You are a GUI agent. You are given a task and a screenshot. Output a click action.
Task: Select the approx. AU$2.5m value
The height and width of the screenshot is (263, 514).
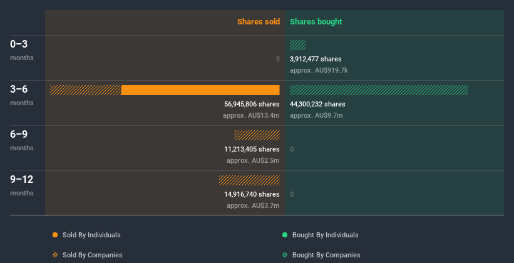coord(253,161)
